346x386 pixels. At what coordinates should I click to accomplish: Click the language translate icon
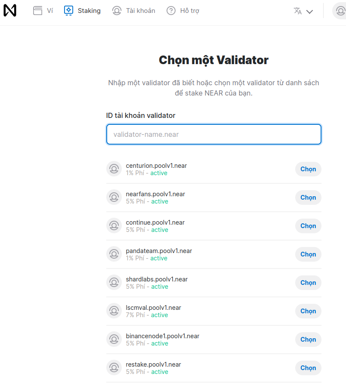pos(298,11)
